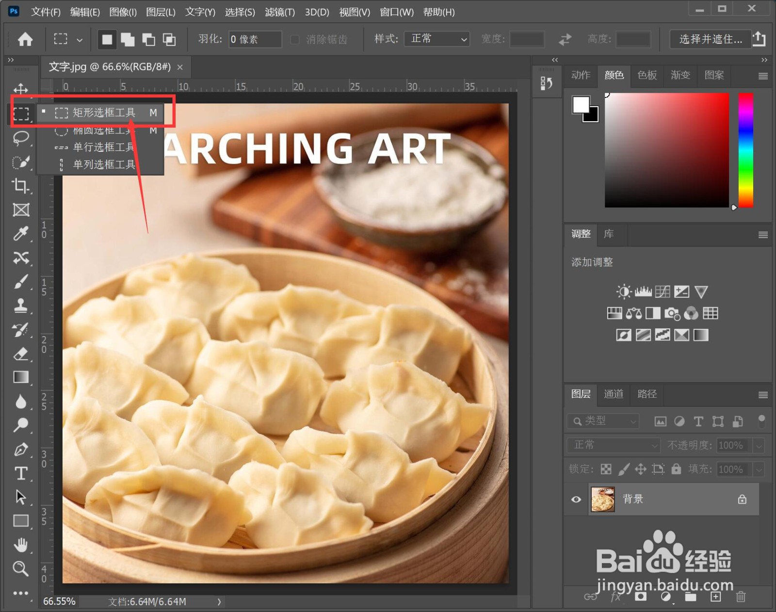Expand the 不透明度 100% slider arrow
The height and width of the screenshot is (612, 776).
click(x=759, y=445)
